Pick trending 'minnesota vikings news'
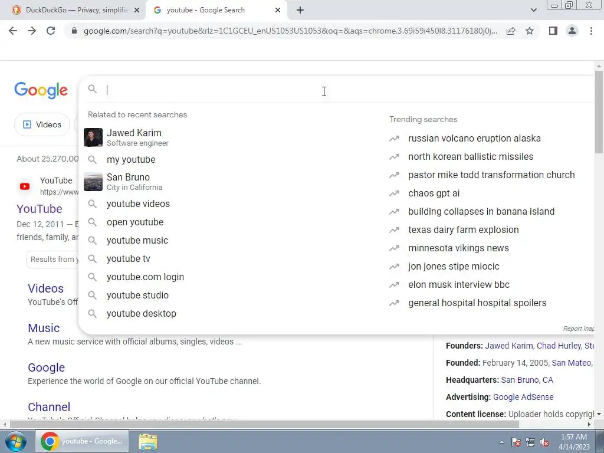604x453 pixels. point(458,248)
